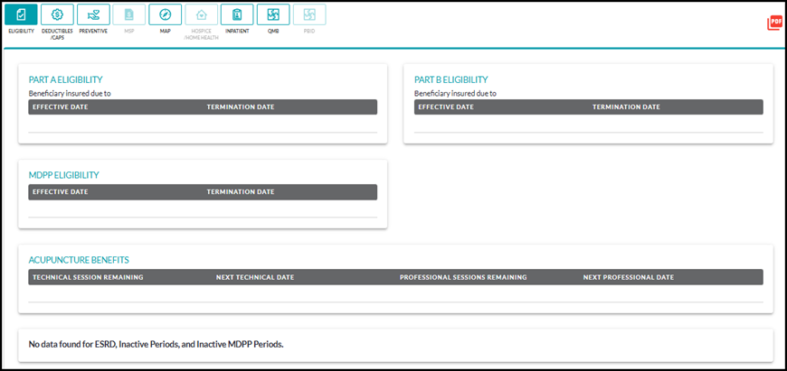Open the Preventive services icon

(x=92, y=14)
